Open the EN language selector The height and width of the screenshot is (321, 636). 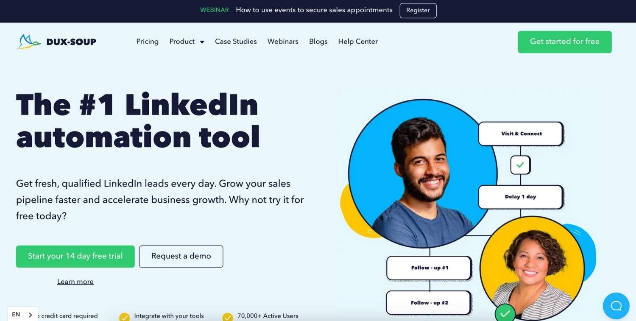tap(22, 314)
